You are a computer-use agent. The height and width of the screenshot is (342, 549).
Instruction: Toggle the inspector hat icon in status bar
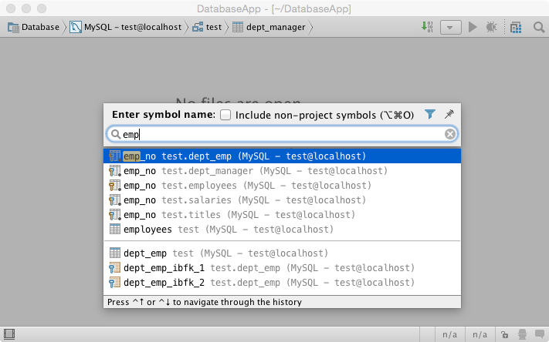point(522,334)
